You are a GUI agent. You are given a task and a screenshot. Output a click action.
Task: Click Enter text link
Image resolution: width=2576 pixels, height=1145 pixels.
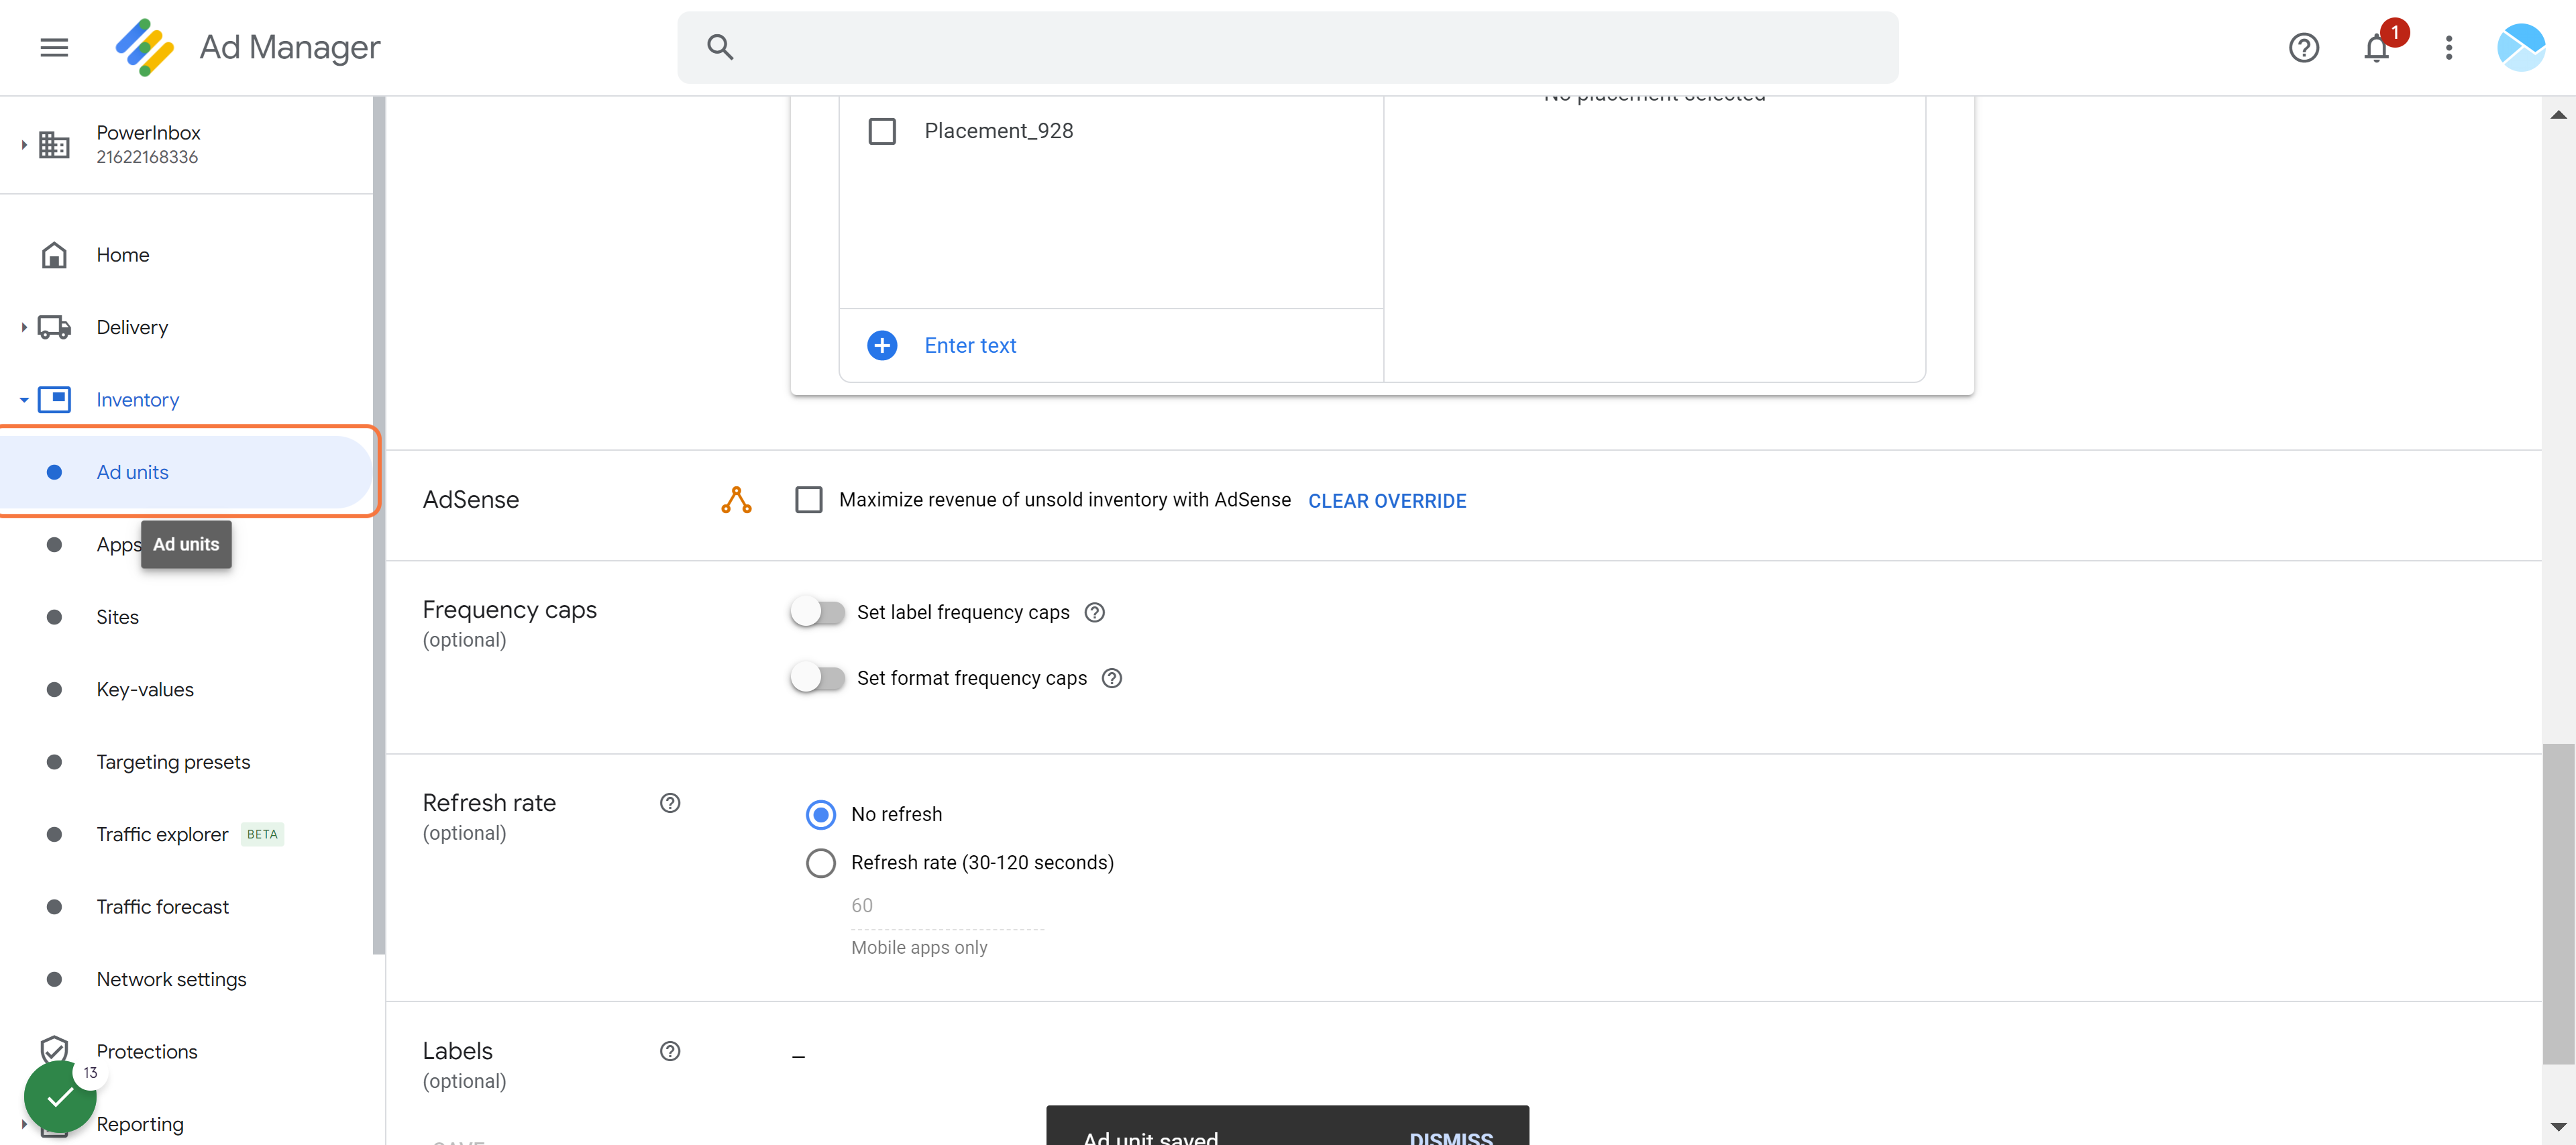tap(970, 345)
